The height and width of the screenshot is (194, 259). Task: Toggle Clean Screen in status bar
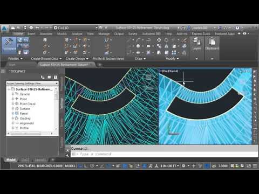tap(249, 165)
